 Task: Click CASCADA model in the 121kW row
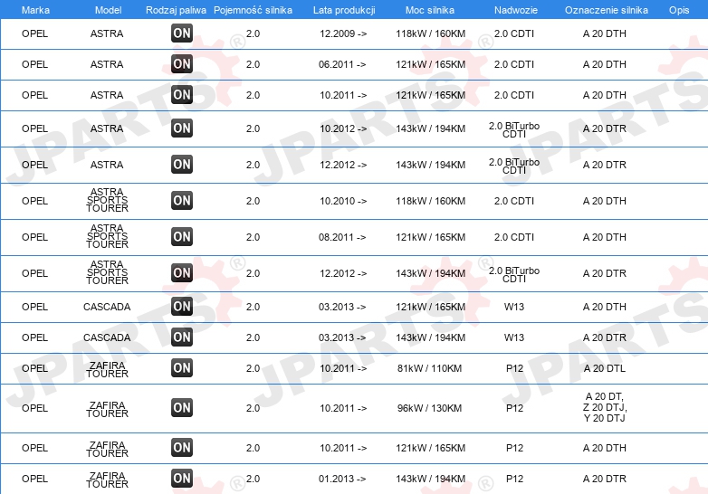pyautogui.click(x=107, y=307)
